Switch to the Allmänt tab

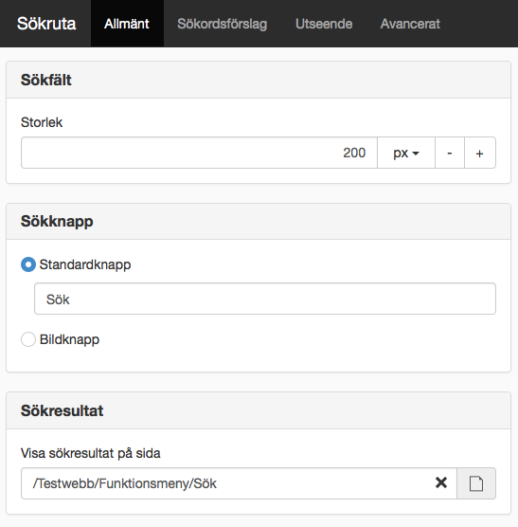(x=127, y=24)
